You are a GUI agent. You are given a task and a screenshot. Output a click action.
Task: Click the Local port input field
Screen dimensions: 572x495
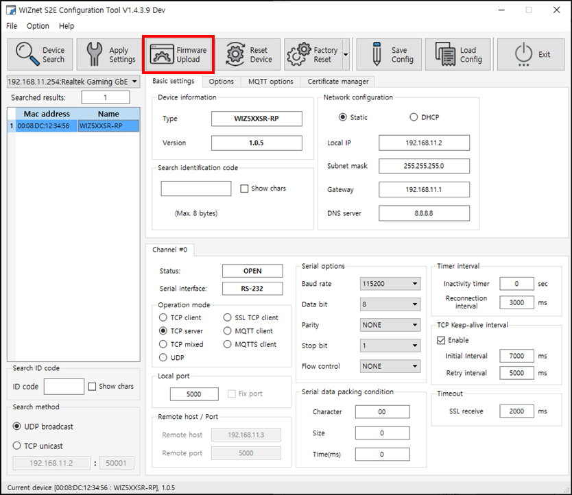194,394
